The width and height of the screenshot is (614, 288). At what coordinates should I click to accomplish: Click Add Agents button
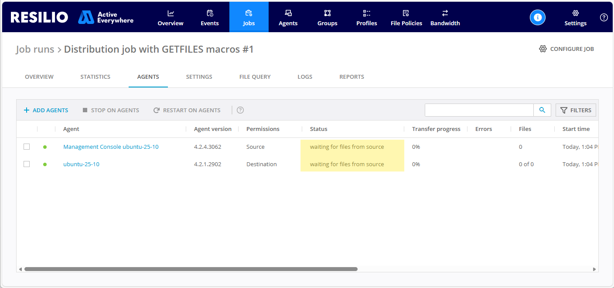[x=46, y=110]
